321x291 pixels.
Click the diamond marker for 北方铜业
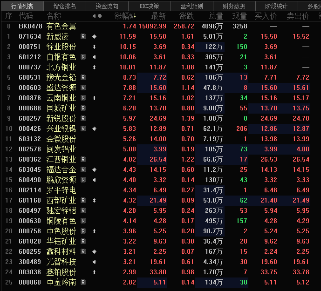point(94,67)
